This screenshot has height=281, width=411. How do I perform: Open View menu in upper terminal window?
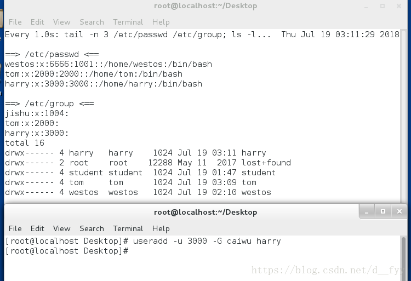(x=61, y=22)
